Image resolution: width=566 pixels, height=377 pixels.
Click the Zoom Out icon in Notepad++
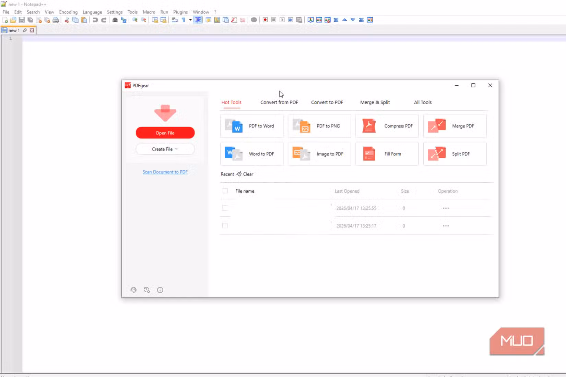click(143, 20)
